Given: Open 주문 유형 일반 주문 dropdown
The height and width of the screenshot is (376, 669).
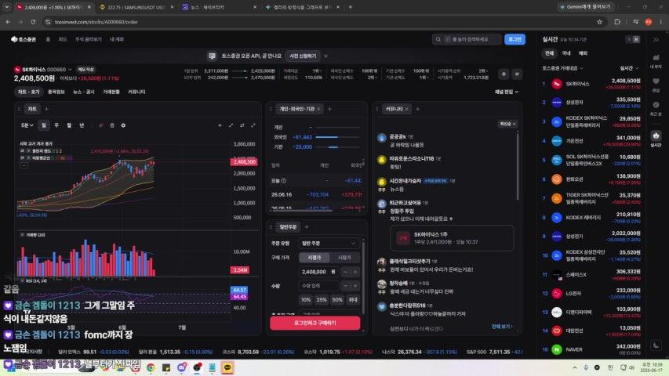Looking at the screenshot, I should tap(329, 243).
